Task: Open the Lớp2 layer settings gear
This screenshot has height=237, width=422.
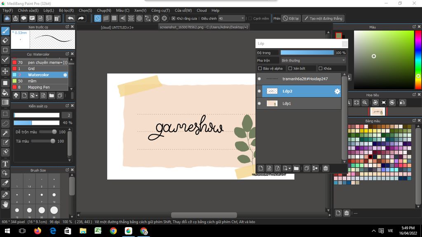Action: click(x=337, y=91)
